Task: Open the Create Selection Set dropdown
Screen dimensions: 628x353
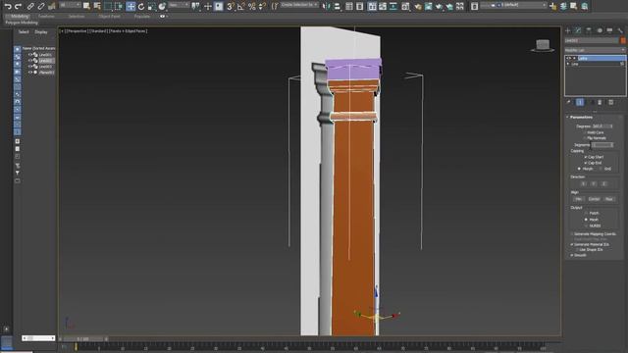Action: [x=298, y=5]
